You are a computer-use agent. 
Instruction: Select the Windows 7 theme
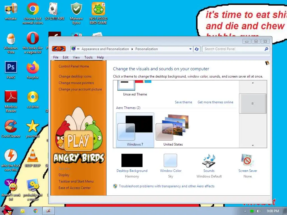[135, 130]
